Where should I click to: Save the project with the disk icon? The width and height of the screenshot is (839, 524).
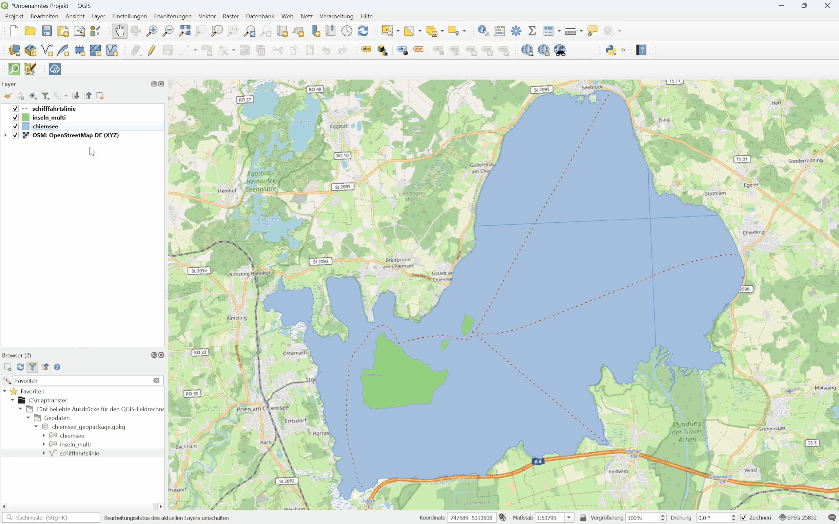tap(47, 31)
